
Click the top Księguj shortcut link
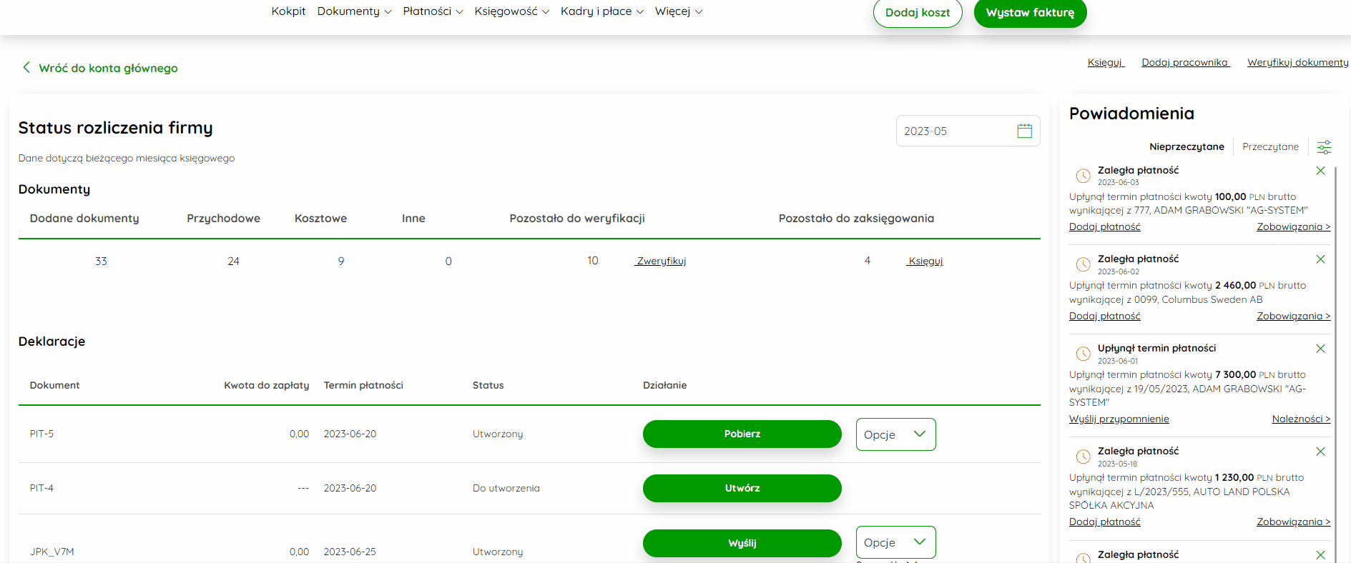point(1106,62)
